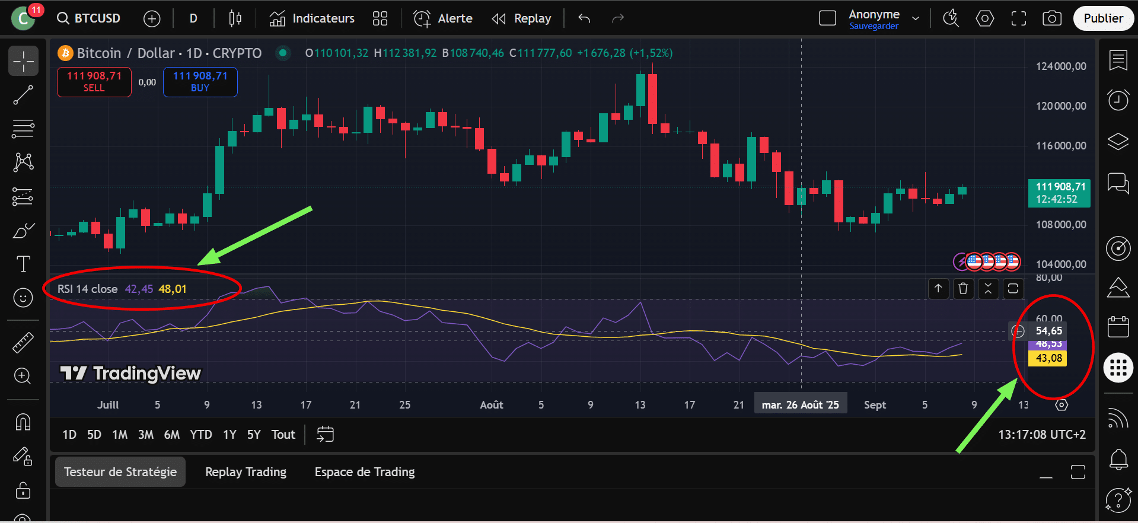Click the Publier button
Viewport: 1138px width, 523px height.
tap(1103, 18)
